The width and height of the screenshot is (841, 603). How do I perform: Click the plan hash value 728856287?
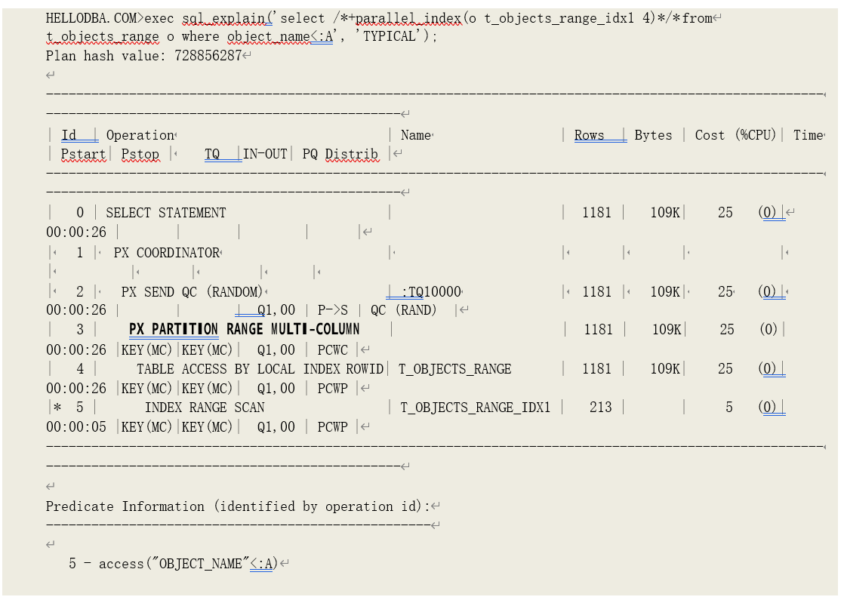[208, 56]
